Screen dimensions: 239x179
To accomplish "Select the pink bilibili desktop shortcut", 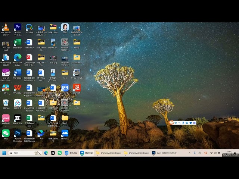I will (6, 120).
